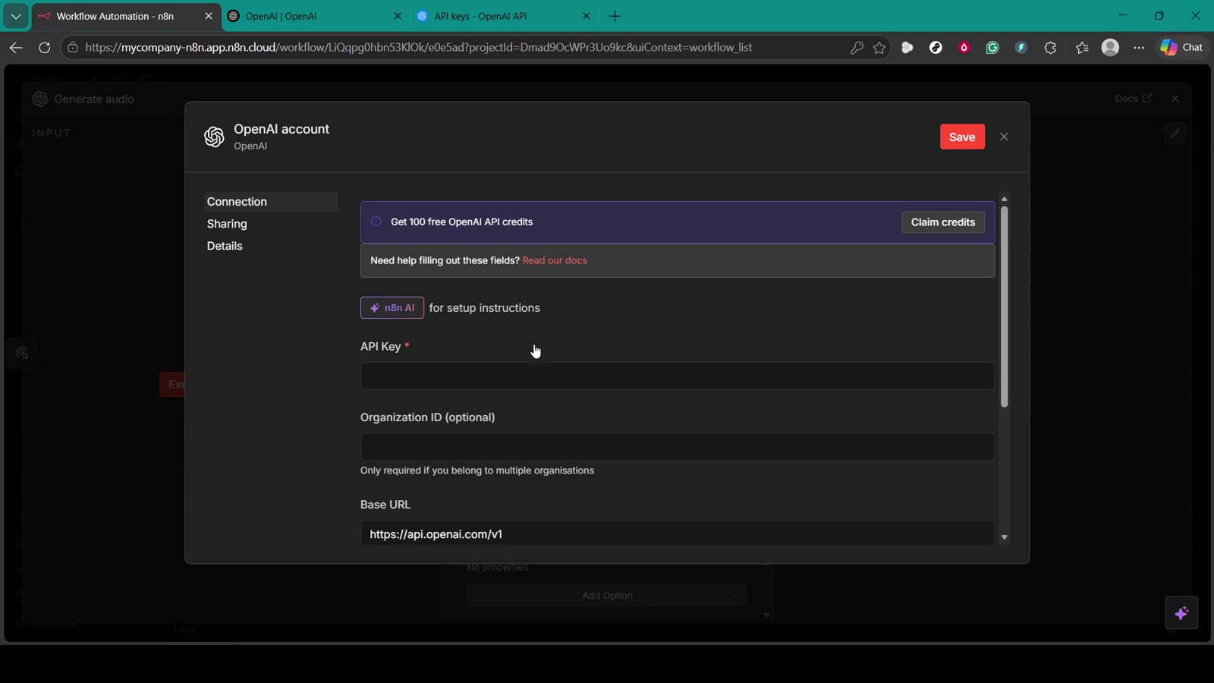This screenshot has height=683, width=1214.
Task: Open Copilot Chat sidebar
Action: tap(1182, 47)
